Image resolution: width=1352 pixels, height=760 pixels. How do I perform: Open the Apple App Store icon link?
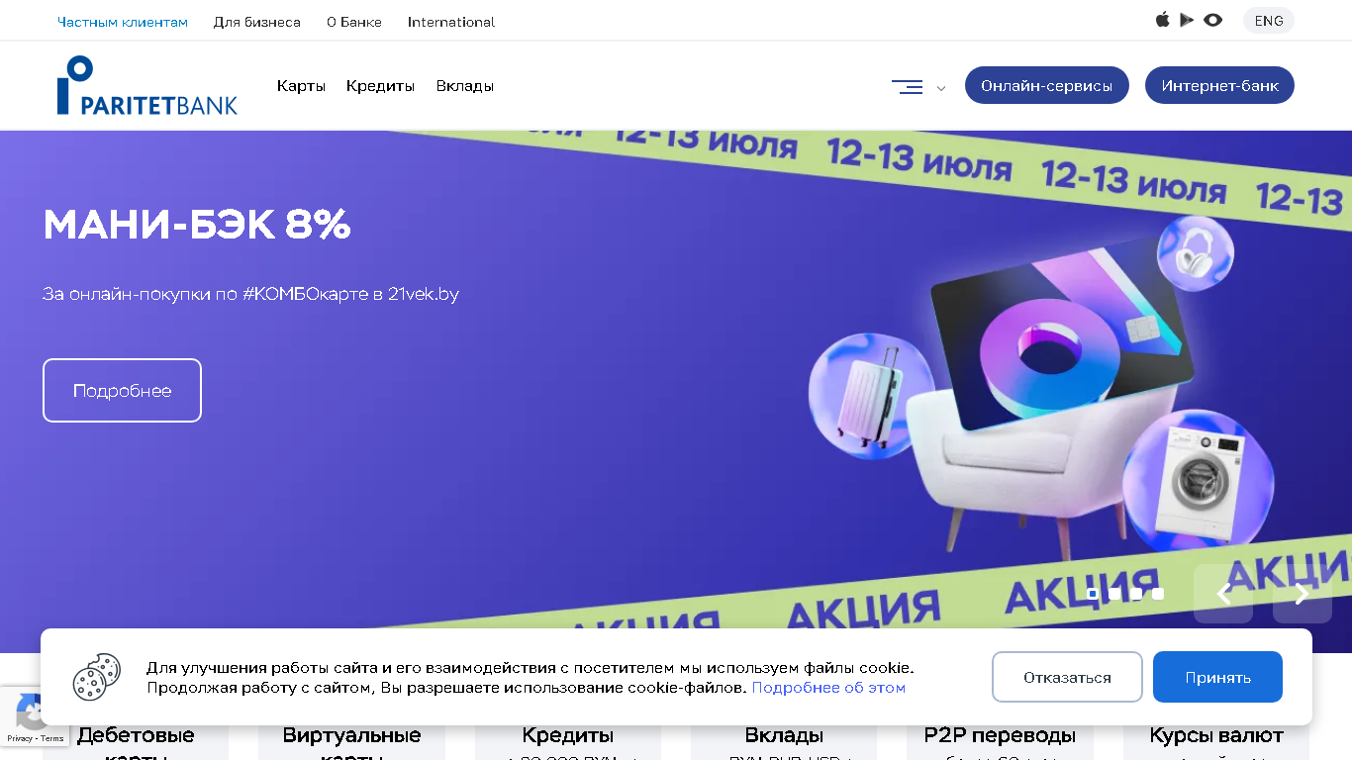pyautogui.click(x=1163, y=20)
